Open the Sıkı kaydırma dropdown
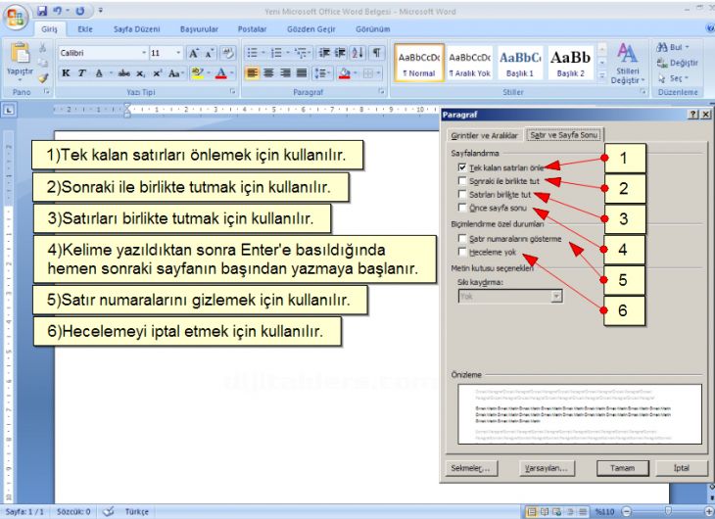Image resolution: width=715 pixels, height=519 pixels. pos(556,297)
